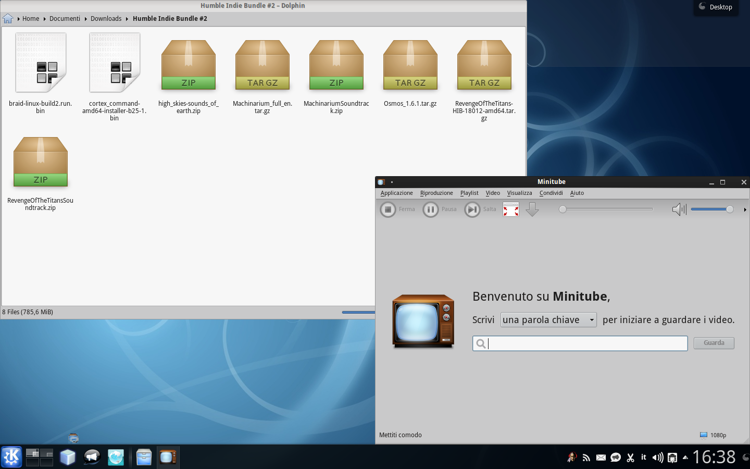Click the Home icon in Dolphin breadcrumb

pyautogui.click(x=8, y=19)
